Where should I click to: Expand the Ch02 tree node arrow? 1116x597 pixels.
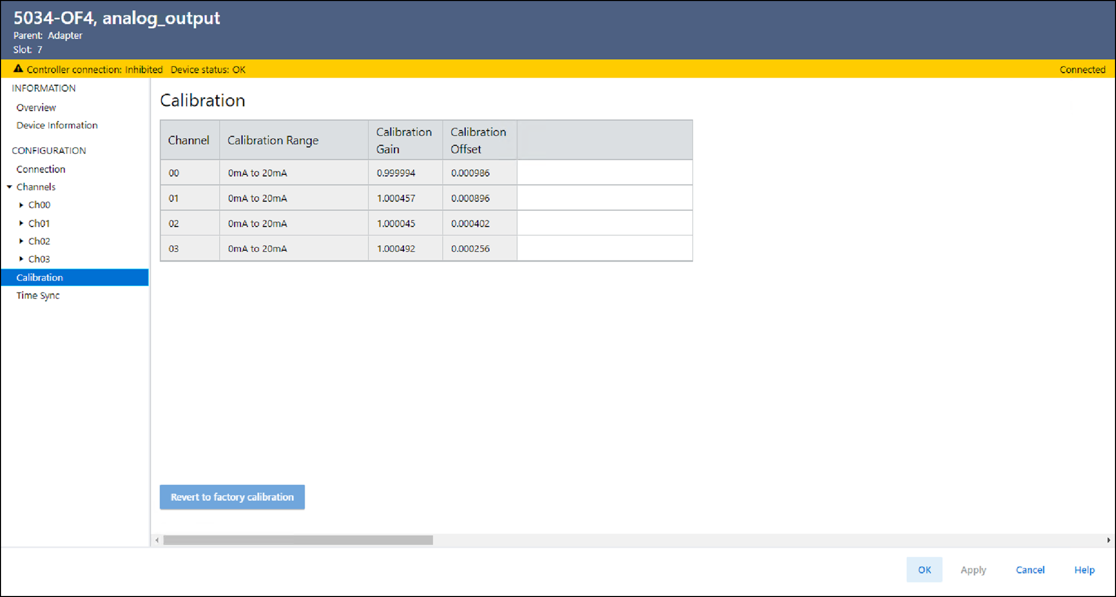coord(21,241)
